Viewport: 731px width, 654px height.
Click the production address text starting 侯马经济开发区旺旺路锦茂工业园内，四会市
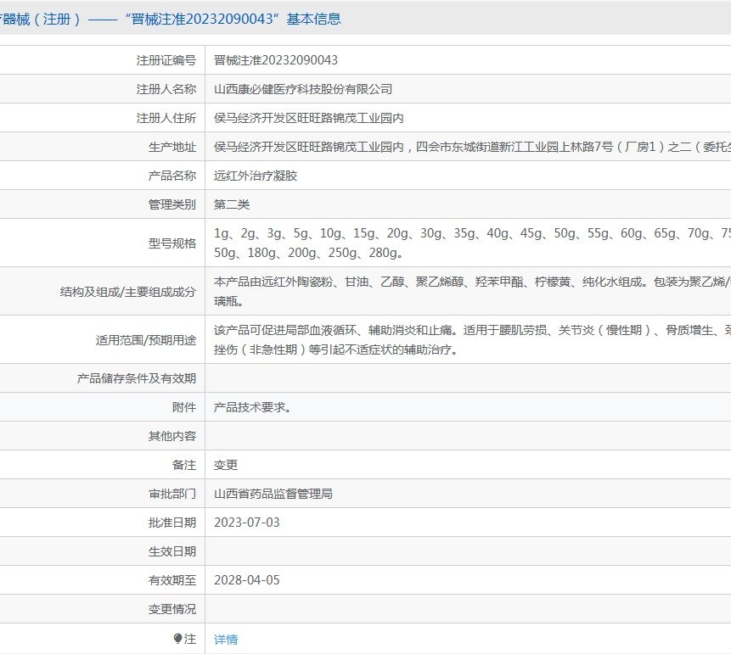click(x=472, y=147)
